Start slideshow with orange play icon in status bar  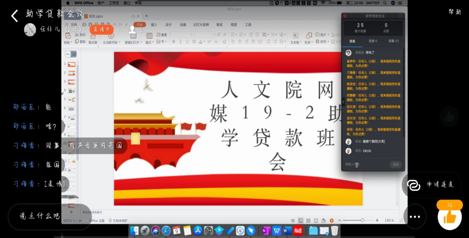(x=332, y=221)
